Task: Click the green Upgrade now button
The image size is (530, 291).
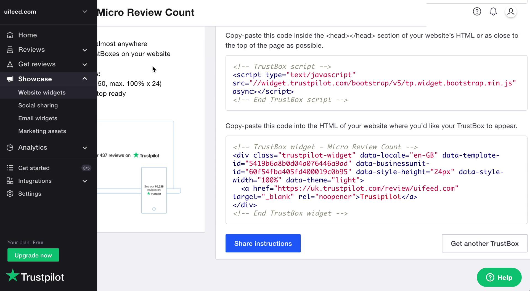Action: (x=33, y=255)
